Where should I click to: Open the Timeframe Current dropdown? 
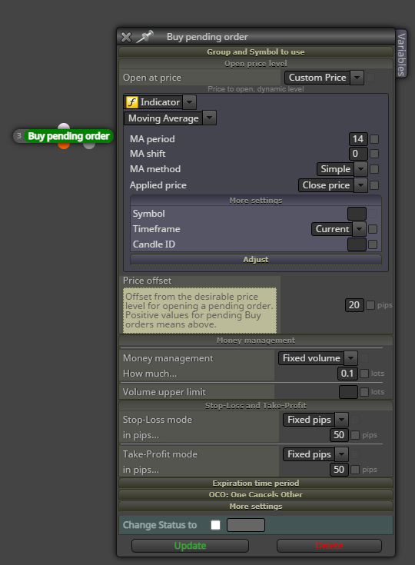tap(339, 229)
